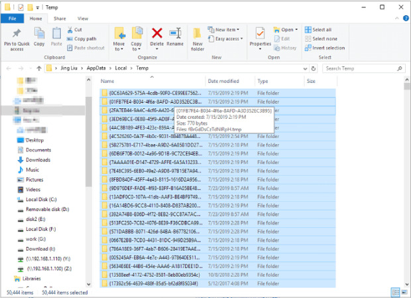Click the AppData breadcrumb in address bar
The image size is (411, 298).
(96, 68)
